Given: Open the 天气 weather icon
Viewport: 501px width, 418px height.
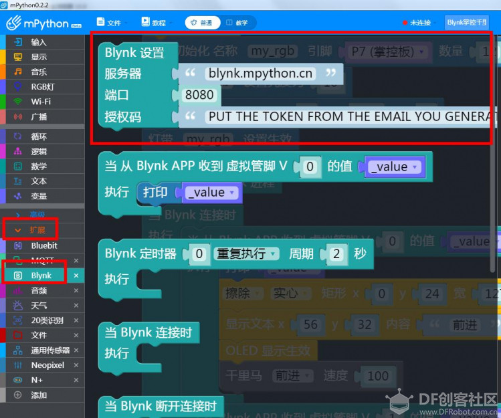Looking at the screenshot, I should pos(18,305).
